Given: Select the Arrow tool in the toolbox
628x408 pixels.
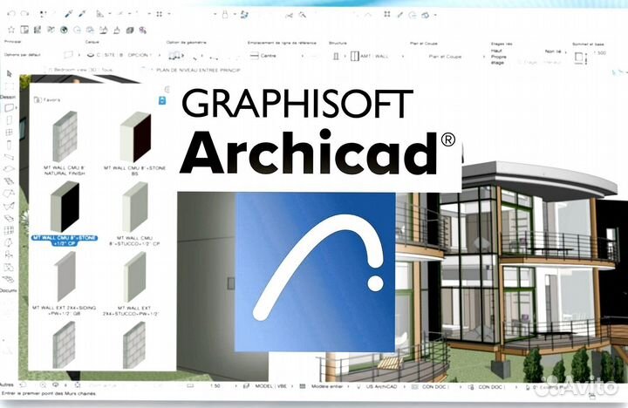Looking at the screenshot, I should [x=10, y=74].
